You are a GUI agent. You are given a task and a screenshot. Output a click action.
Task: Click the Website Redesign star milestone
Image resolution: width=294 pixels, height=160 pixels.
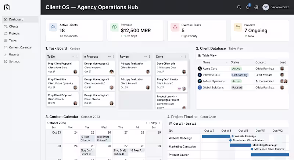(x=233, y=136)
